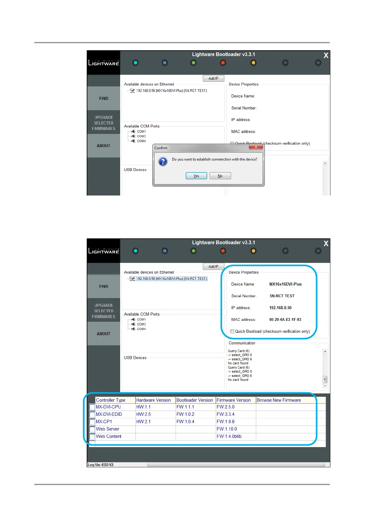Close the lower Bootloader window with X

326,244
